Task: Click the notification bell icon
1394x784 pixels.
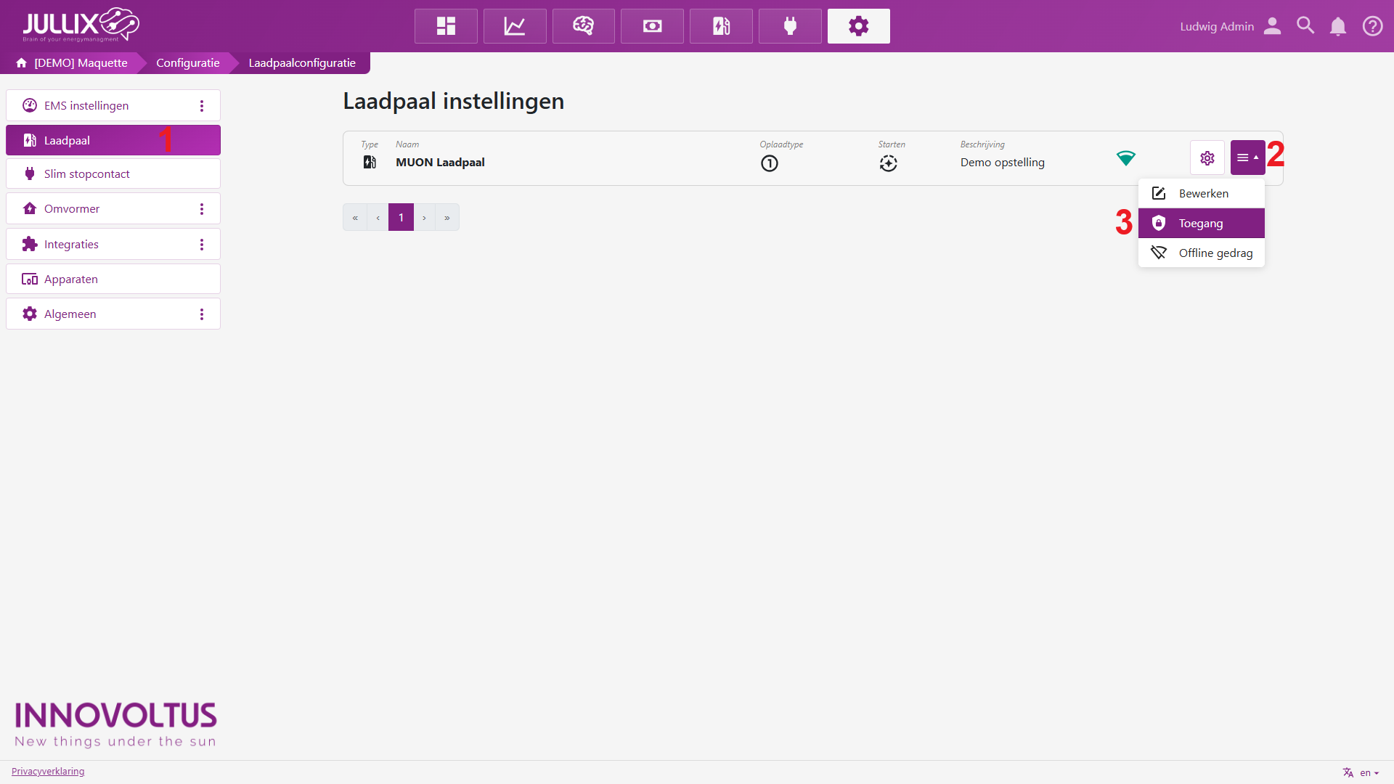Action: click(x=1337, y=26)
